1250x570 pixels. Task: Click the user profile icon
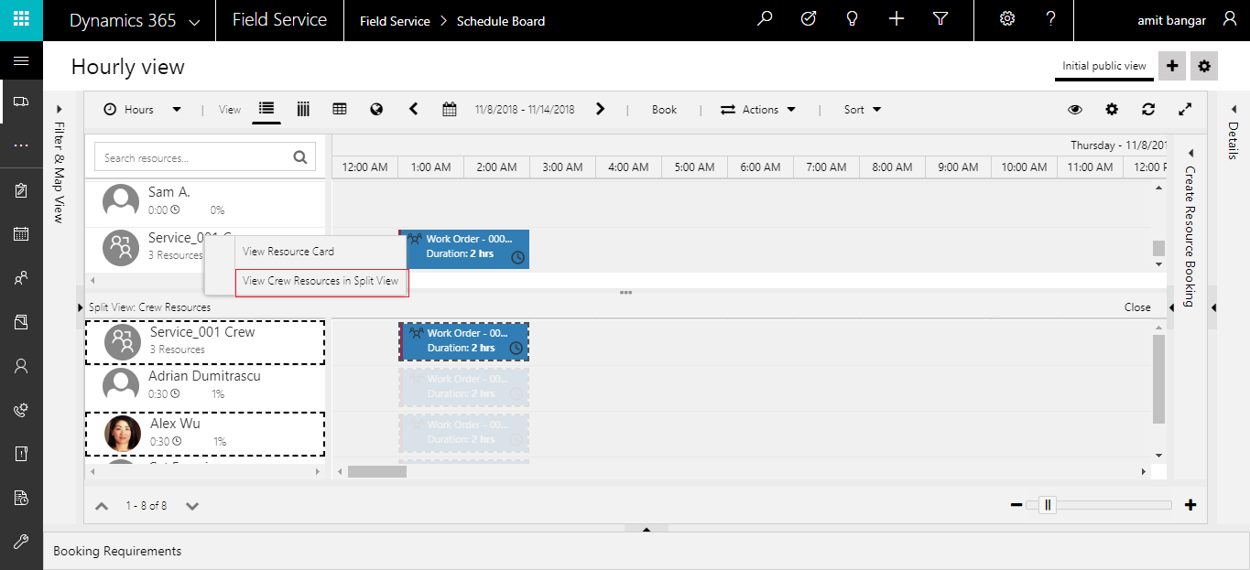pyautogui.click(x=1230, y=19)
